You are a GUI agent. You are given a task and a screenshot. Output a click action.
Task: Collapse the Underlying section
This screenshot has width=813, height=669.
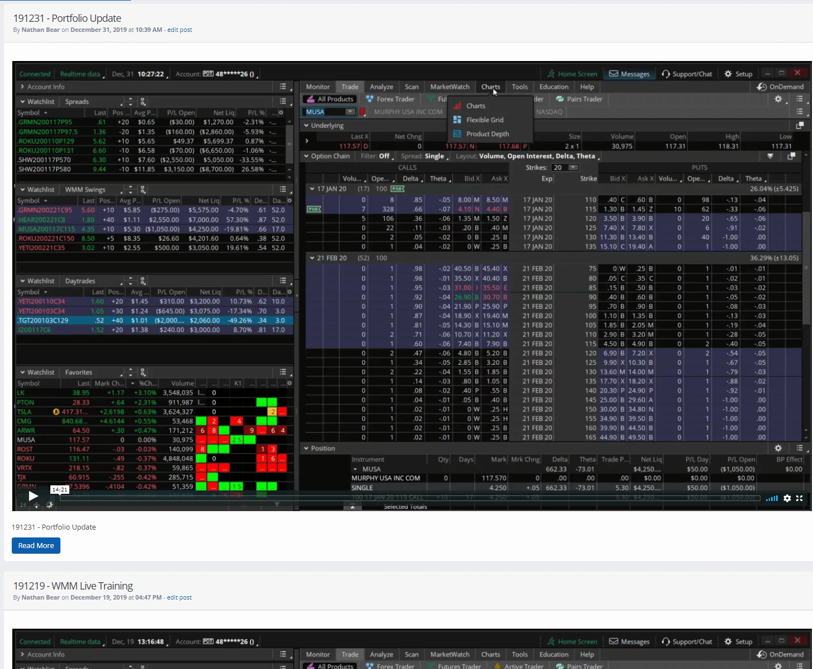click(x=307, y=125)
